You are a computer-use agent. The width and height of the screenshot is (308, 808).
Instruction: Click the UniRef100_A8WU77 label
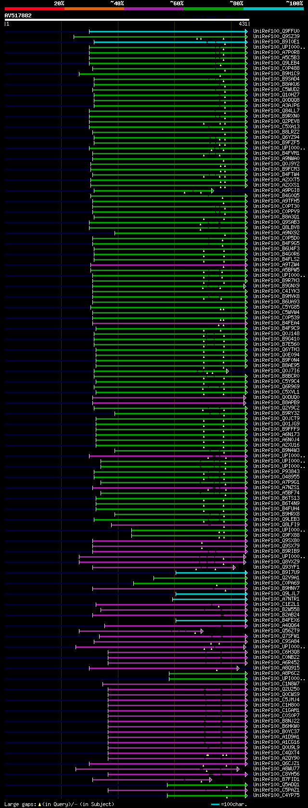(276, 769)
